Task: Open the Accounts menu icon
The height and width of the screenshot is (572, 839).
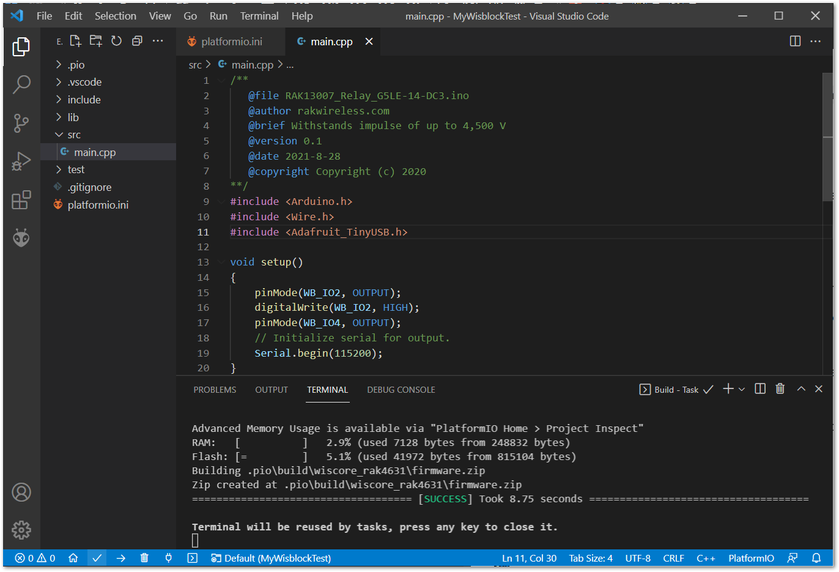Action: 21,492
